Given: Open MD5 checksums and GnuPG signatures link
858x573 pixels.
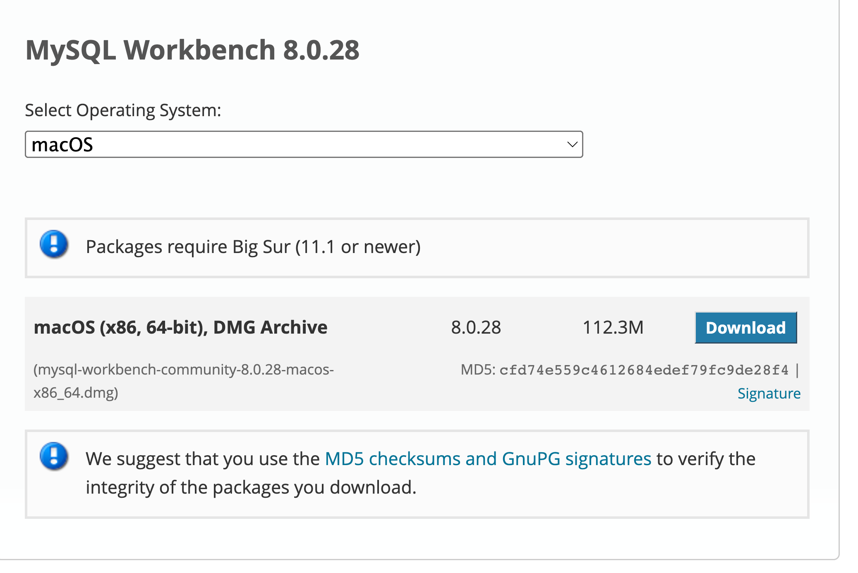Looking at the screenshot, I should coord(488,459).
